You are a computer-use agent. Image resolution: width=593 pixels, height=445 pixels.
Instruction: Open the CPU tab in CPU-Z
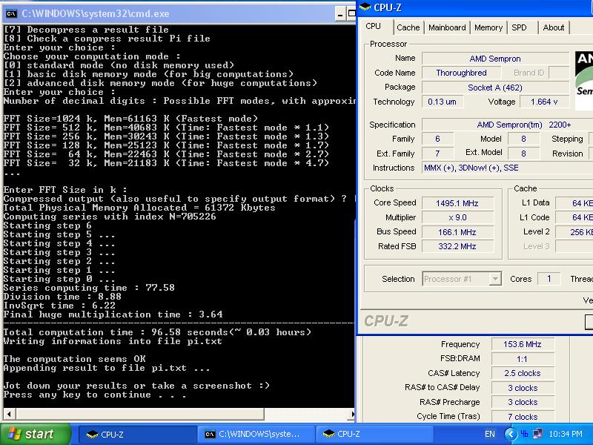point(374,26)
